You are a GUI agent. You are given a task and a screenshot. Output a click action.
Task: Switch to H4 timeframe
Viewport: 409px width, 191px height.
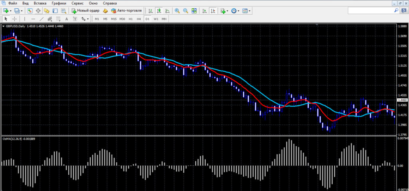139,19
